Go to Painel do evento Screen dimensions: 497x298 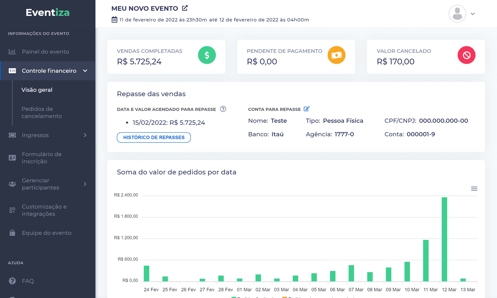[45, 52]
